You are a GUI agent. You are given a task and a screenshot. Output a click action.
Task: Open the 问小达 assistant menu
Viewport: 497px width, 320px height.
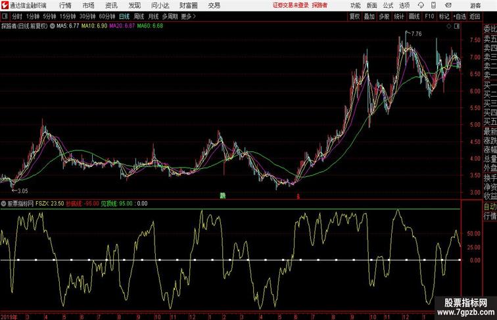(160, 5)
